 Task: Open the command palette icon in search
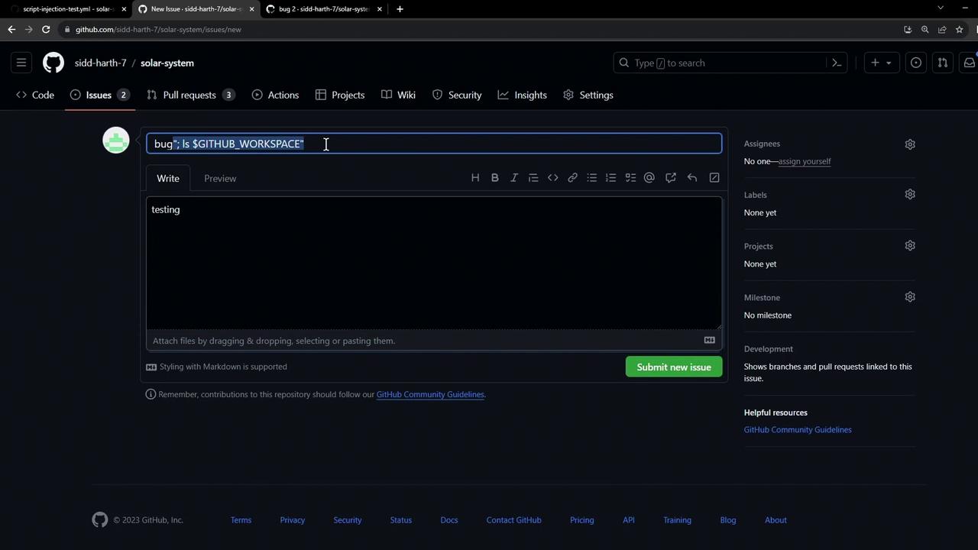837,63
